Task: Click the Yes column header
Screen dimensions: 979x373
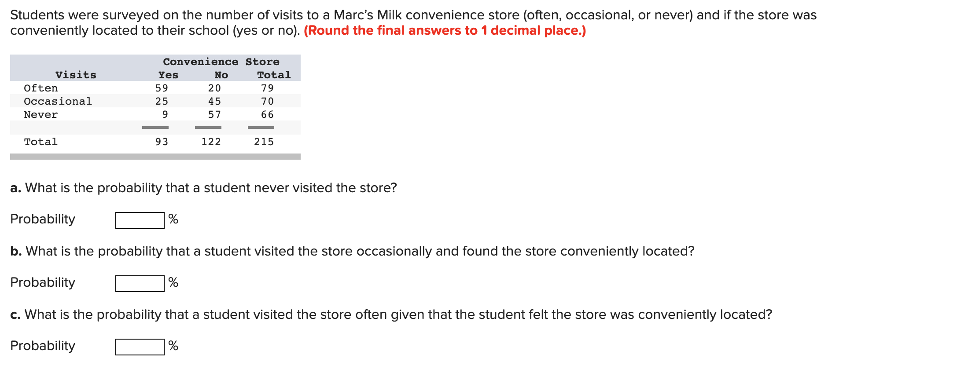Action: (168, 75)
